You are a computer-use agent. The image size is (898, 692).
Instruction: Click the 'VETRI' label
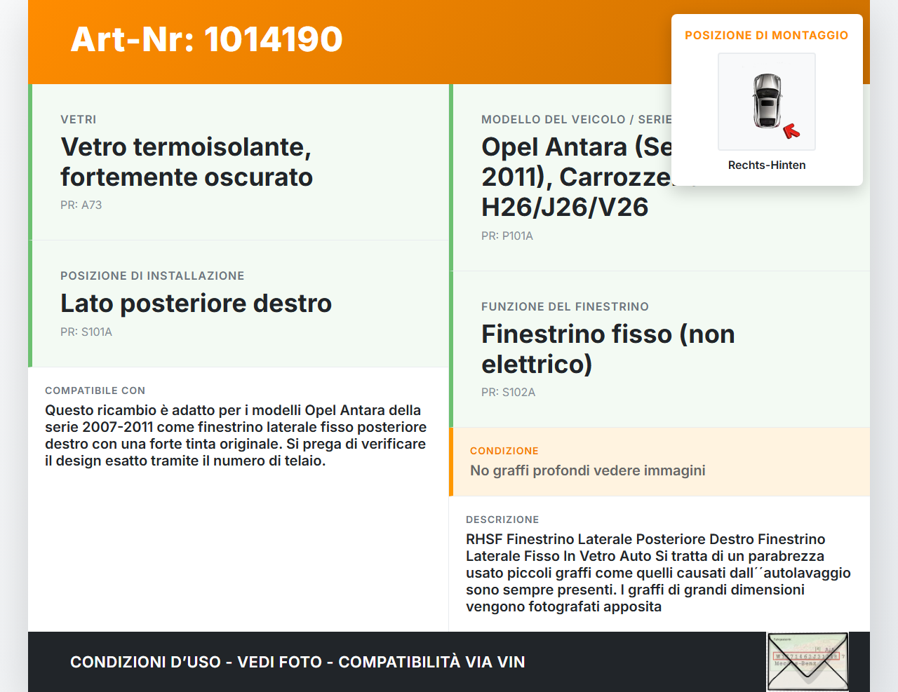click(x=79, y=119)
